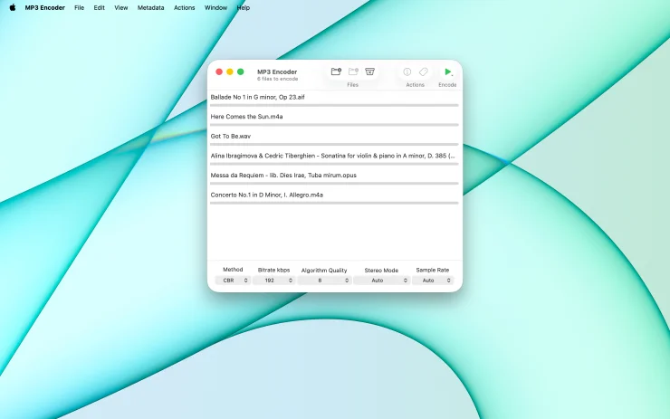This screenshot has height=419, width=670.
Task: Close the MP3 Encoder window
Action: (219, 71)
